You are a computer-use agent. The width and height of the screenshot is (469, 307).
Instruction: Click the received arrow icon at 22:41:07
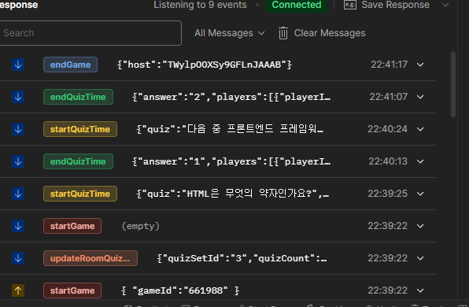[x=18, y=97]
